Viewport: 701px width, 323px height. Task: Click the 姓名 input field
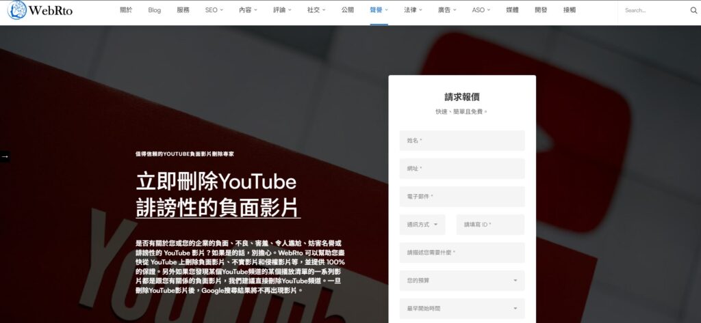(462, 141)
